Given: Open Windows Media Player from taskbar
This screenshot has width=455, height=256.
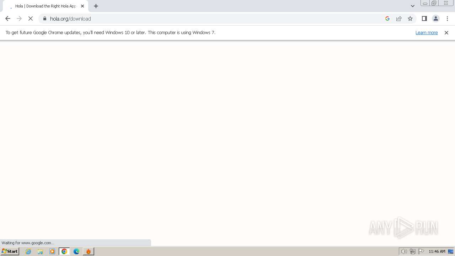Looking at the screenshot, I should click(52, 251).
